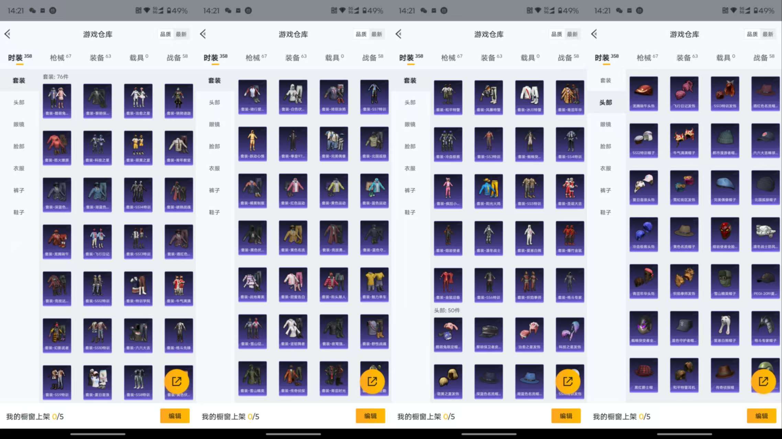Screen dimensions: 782x439
Task: Choose the 套装-完美偶像 outfit tile
Action: [334, 144]
